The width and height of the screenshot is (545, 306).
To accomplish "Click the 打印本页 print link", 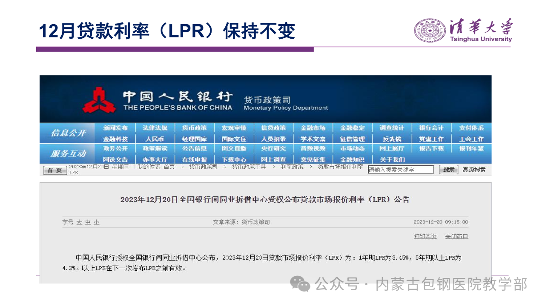I will click(x=425, y=236).
